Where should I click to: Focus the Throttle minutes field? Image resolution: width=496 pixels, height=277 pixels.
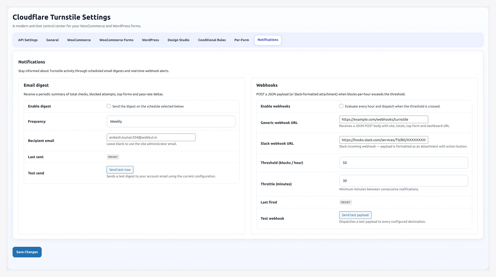[404, 181]
